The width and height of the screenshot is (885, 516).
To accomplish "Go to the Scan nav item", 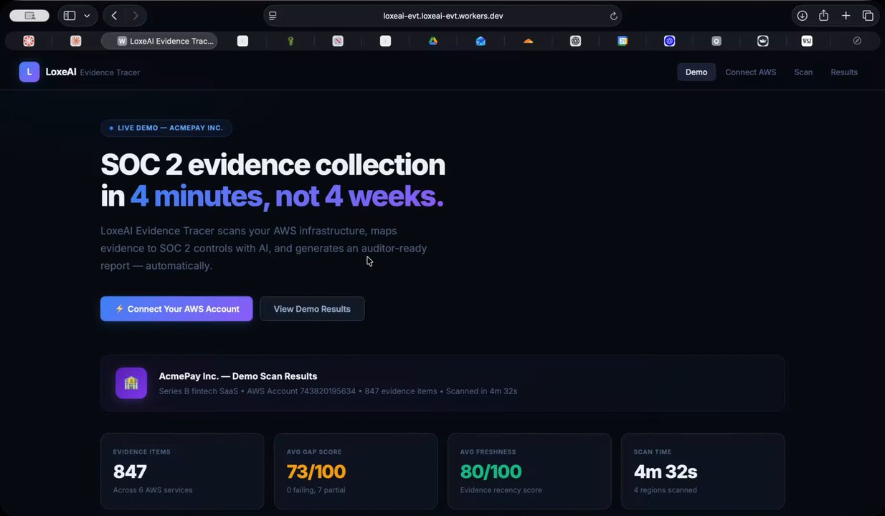I will (803, 72).
